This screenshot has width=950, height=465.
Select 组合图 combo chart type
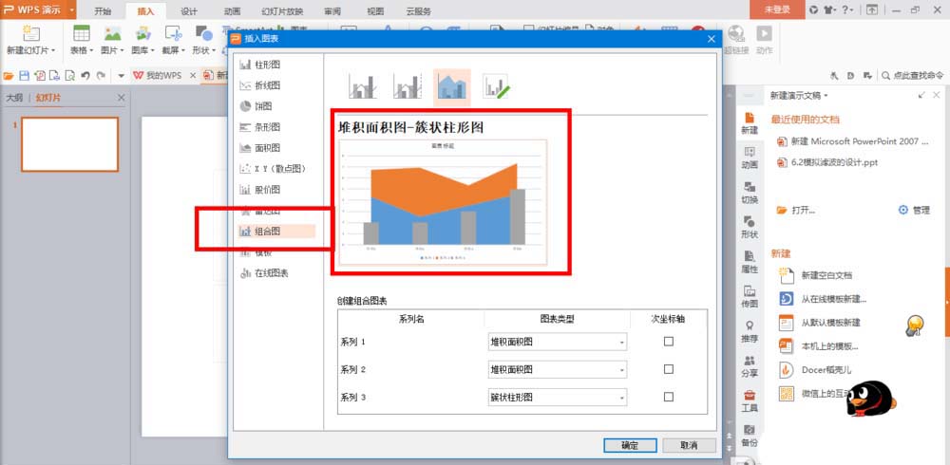pos(276,231)
